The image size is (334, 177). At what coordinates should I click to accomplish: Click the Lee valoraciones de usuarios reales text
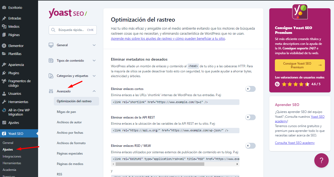pos(300,77)
